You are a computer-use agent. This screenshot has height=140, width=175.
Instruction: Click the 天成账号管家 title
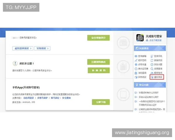point(154,36)
